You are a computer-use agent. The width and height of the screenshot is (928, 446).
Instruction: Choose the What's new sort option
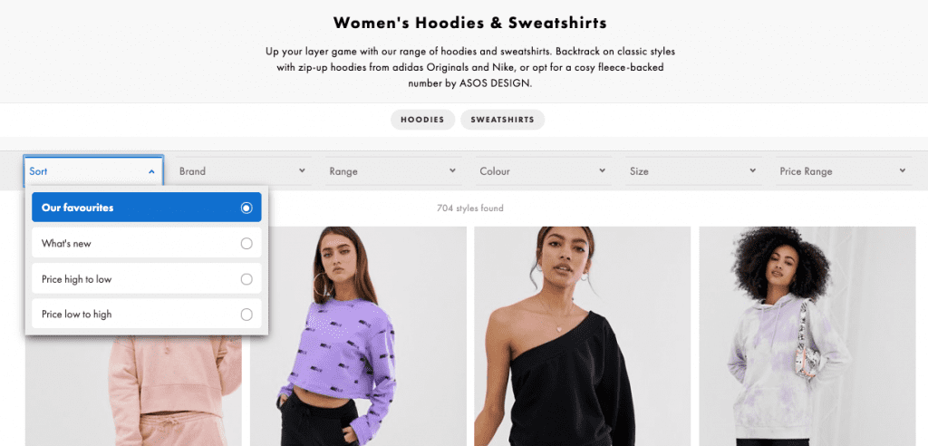tap(147, 243)
